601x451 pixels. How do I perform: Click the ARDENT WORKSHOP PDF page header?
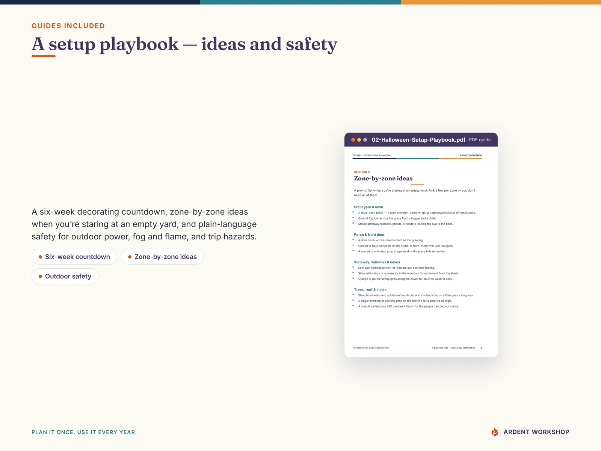pyautogui.click(x=471, y=156)
